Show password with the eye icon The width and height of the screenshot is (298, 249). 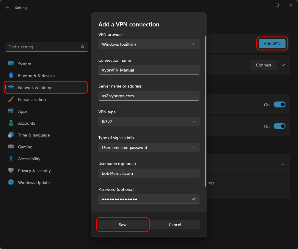pos(194,199)
